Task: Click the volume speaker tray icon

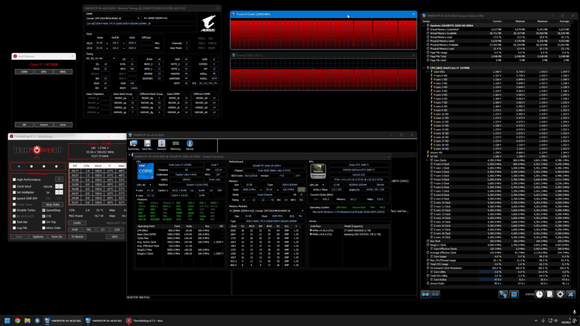Action: [x=556, y=320]
